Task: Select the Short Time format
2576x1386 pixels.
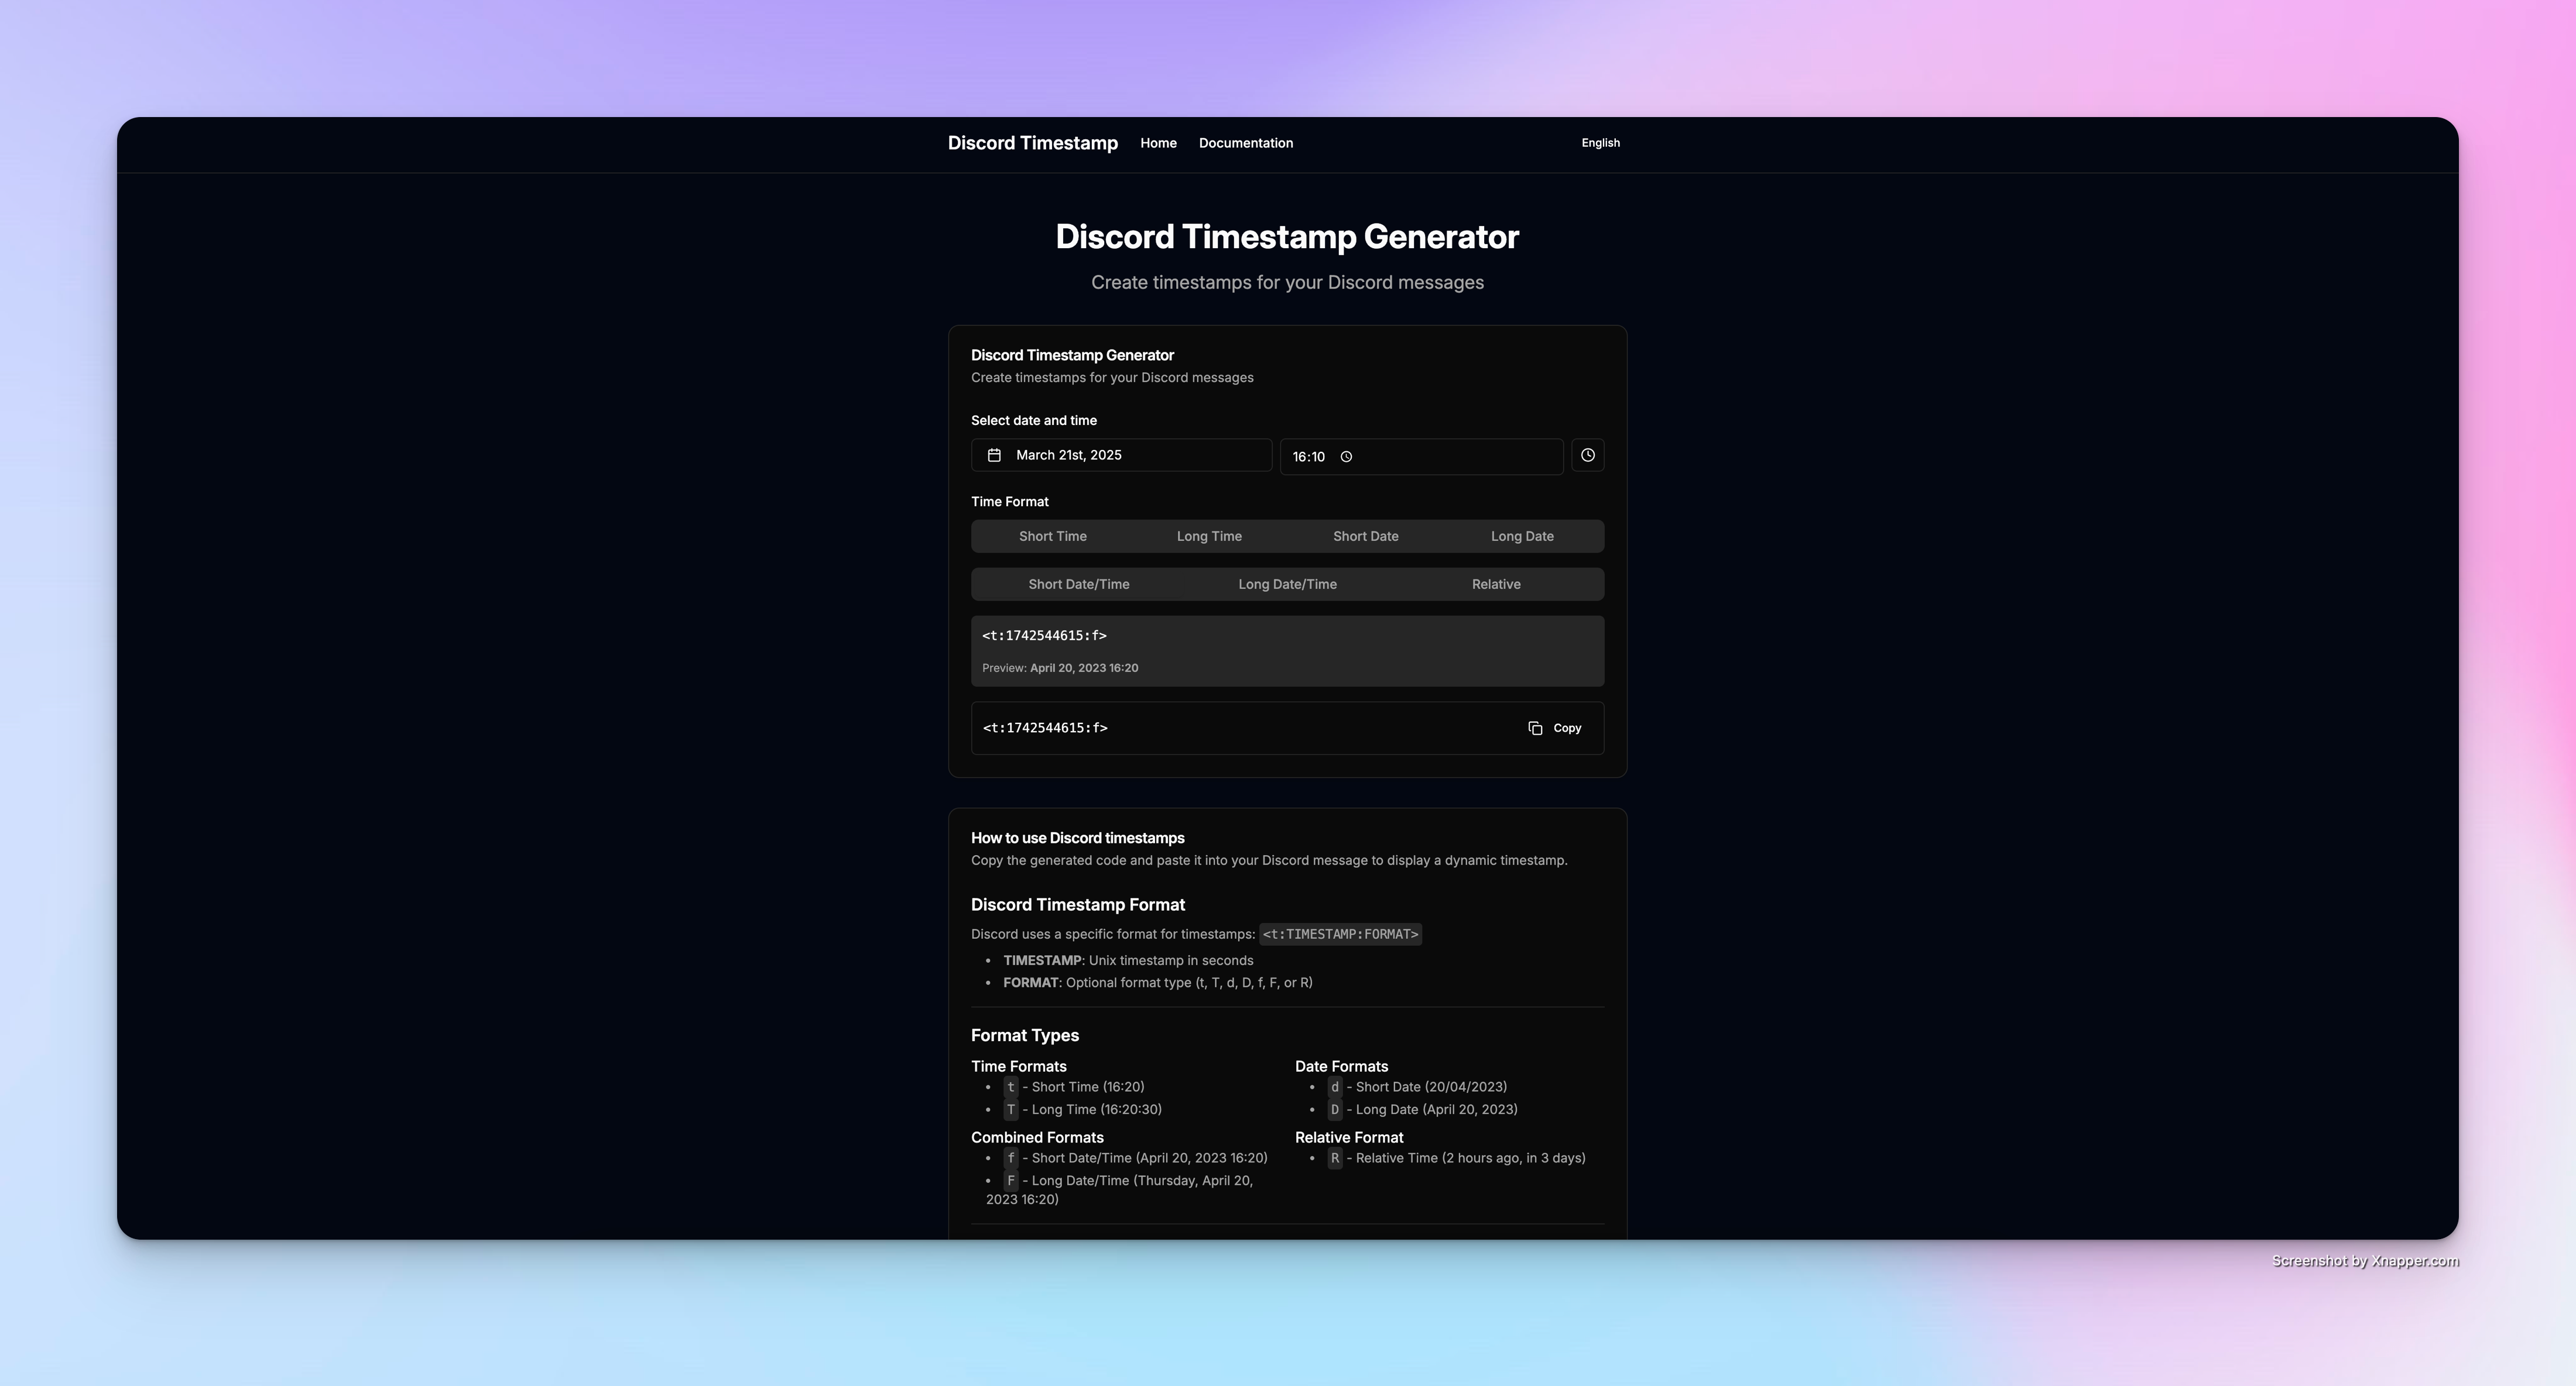Action: coord(1052,536)
